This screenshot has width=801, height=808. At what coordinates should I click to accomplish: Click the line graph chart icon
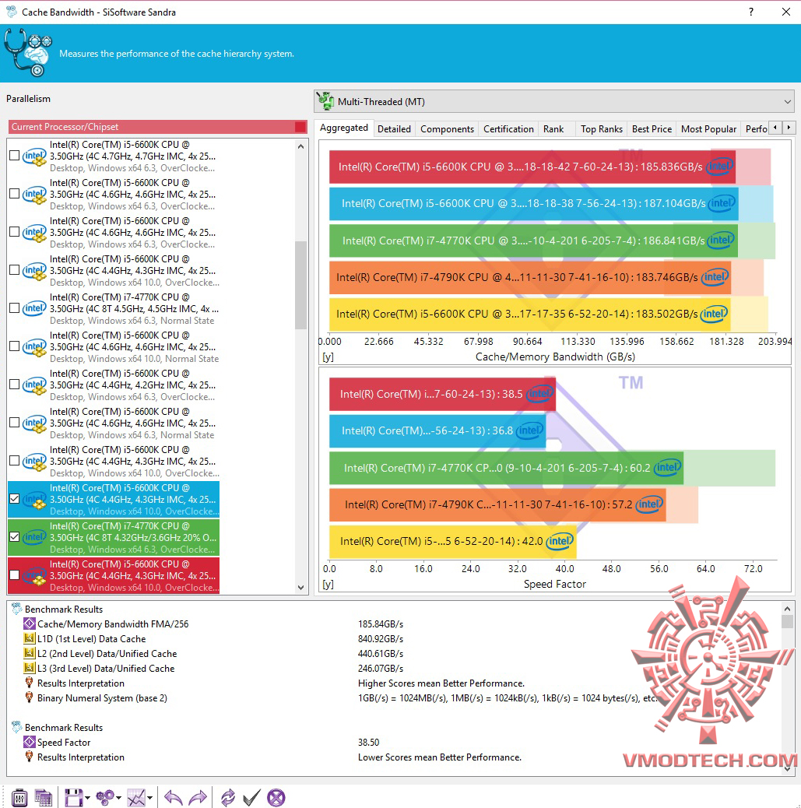click(x=136, y=798)
